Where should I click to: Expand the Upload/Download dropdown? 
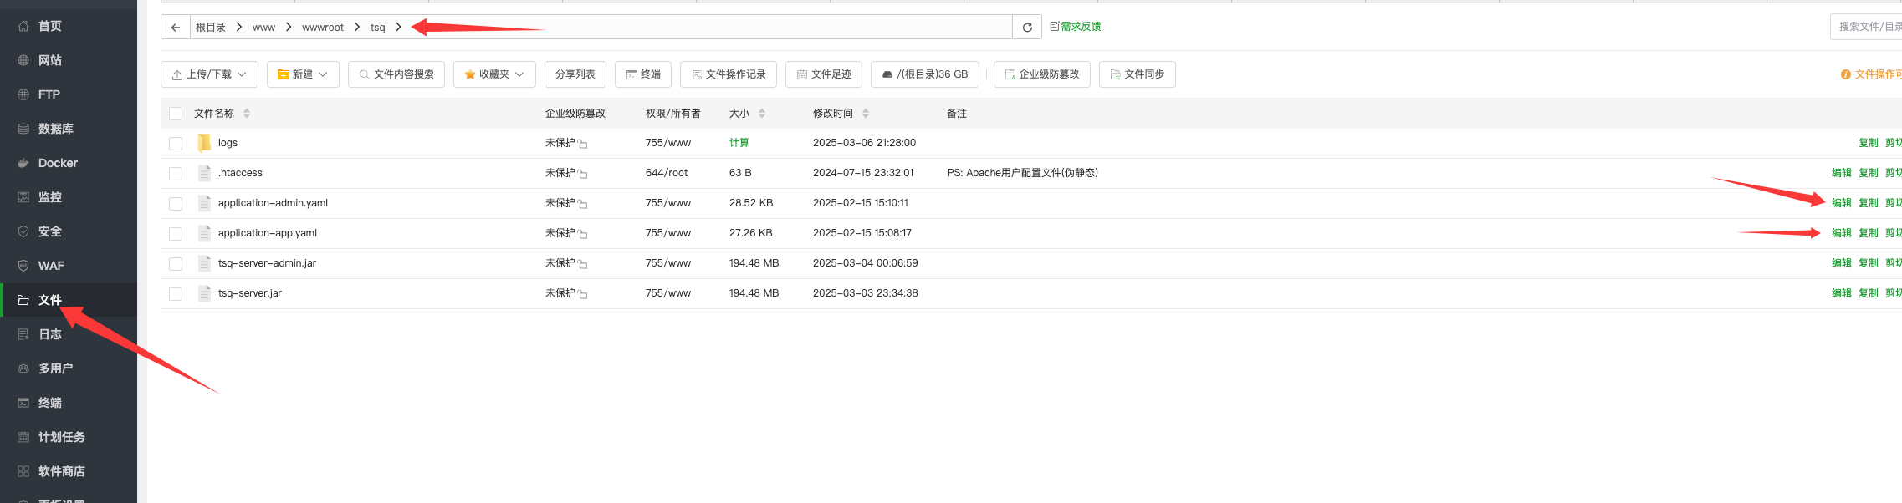(x=209, y=74)
